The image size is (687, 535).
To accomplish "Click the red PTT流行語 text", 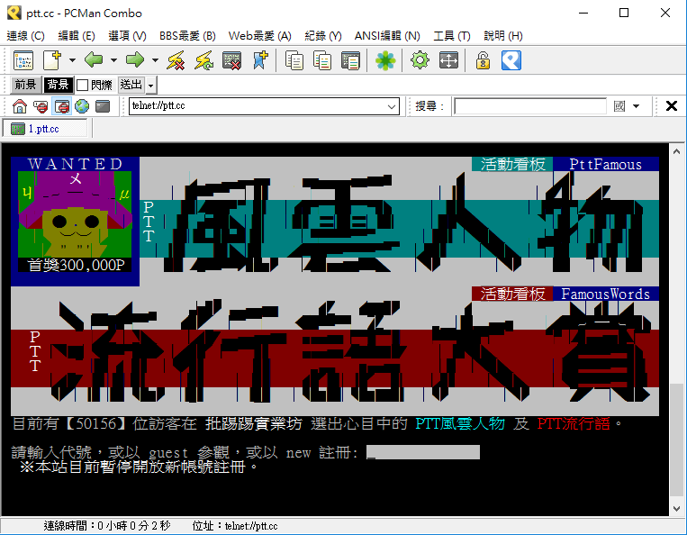I will 574,423.
